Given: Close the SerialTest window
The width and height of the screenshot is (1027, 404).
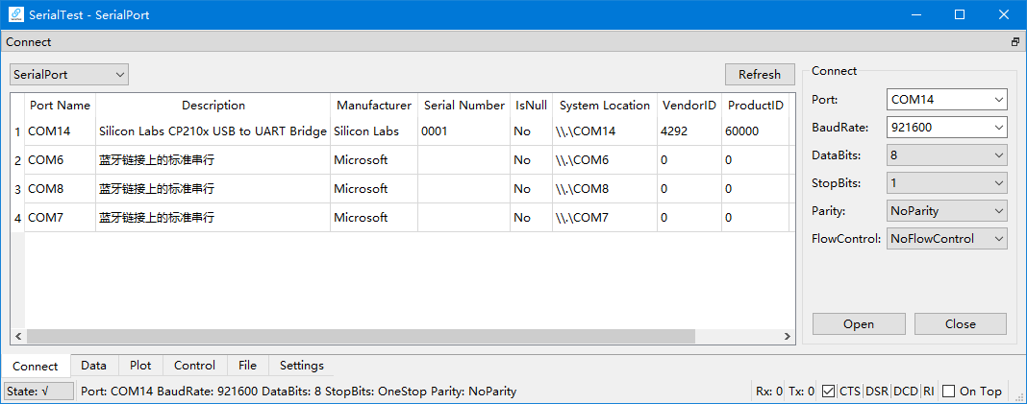Looking at the screenshot, I should click(x=1003, y=14).
